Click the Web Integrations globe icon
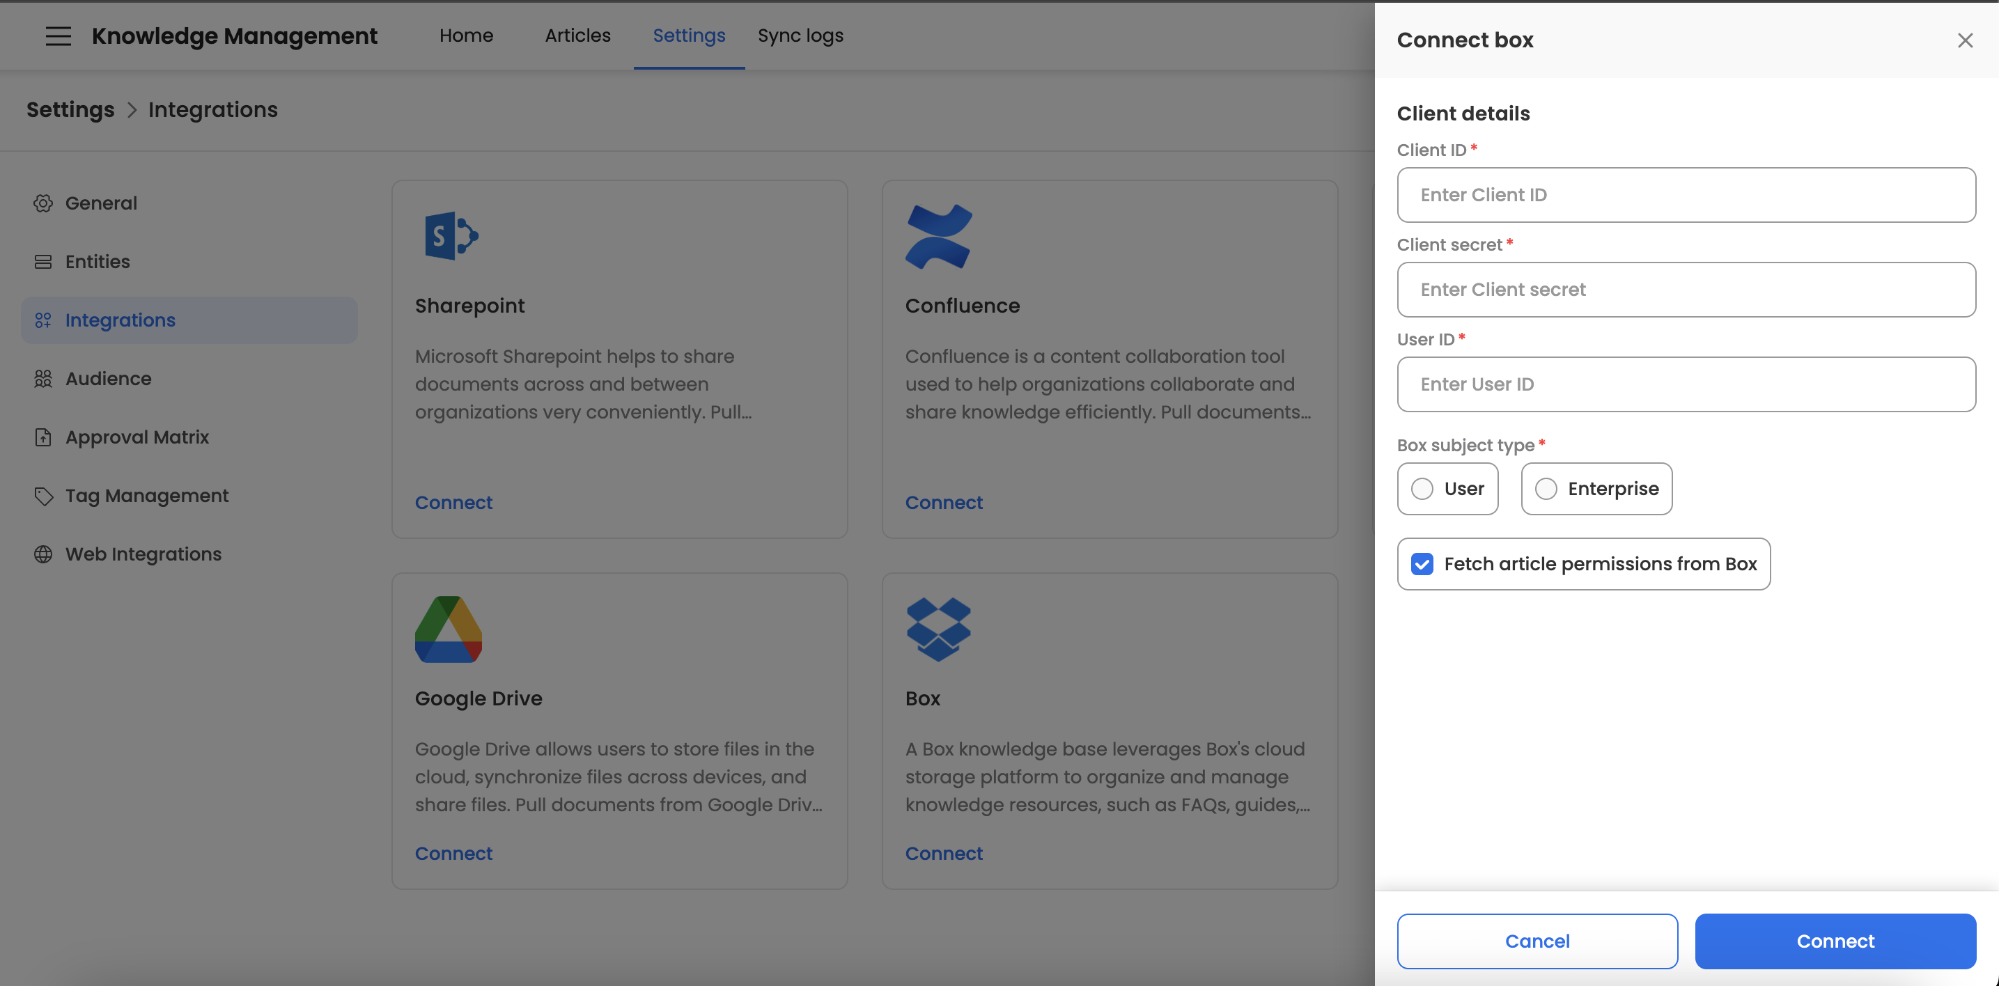The height and width of the screenshot is (986, 1999). [x=43, y=554]
